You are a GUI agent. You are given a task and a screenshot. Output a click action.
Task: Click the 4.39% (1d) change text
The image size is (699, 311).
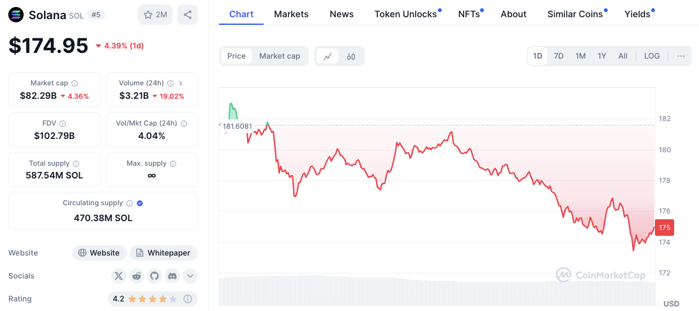click(123, 46)
